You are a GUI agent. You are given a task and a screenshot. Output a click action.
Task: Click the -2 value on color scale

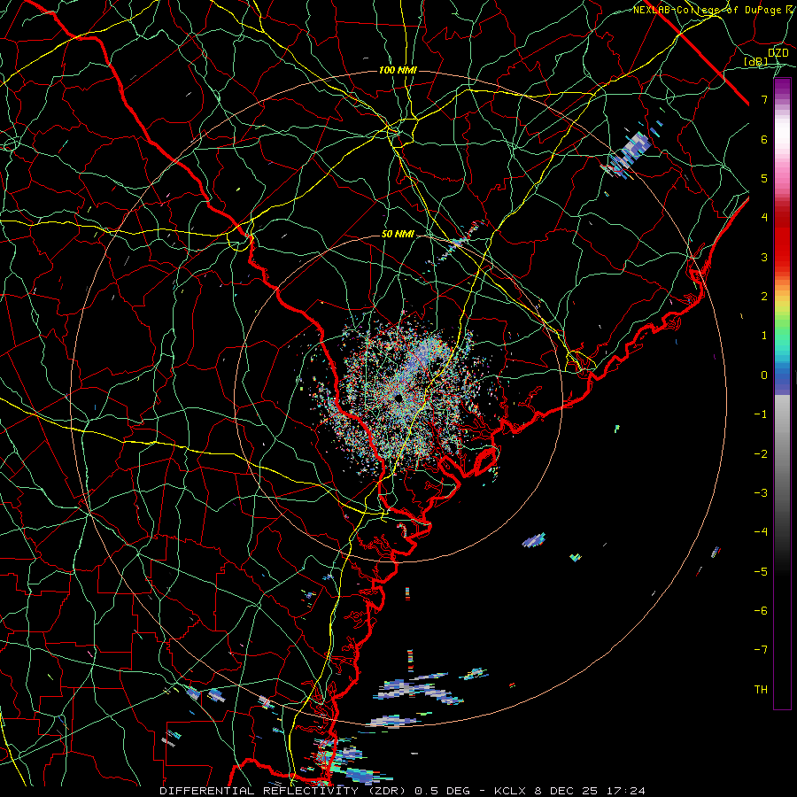(x=761, y=454)
